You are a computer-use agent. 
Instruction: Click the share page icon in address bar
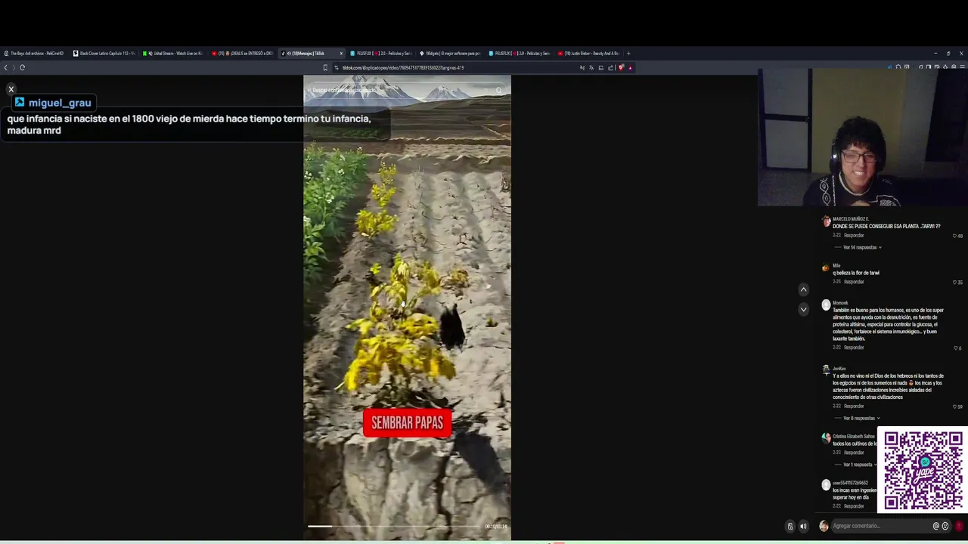coord(610,67)
